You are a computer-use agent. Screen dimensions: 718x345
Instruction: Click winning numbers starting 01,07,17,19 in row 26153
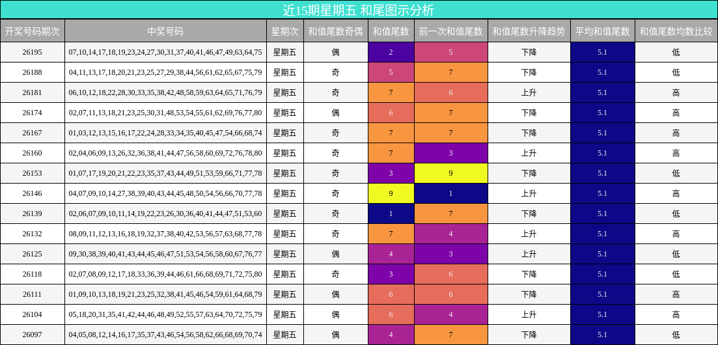coord(166,173)
